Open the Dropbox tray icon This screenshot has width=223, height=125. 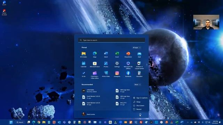(199, 122)
